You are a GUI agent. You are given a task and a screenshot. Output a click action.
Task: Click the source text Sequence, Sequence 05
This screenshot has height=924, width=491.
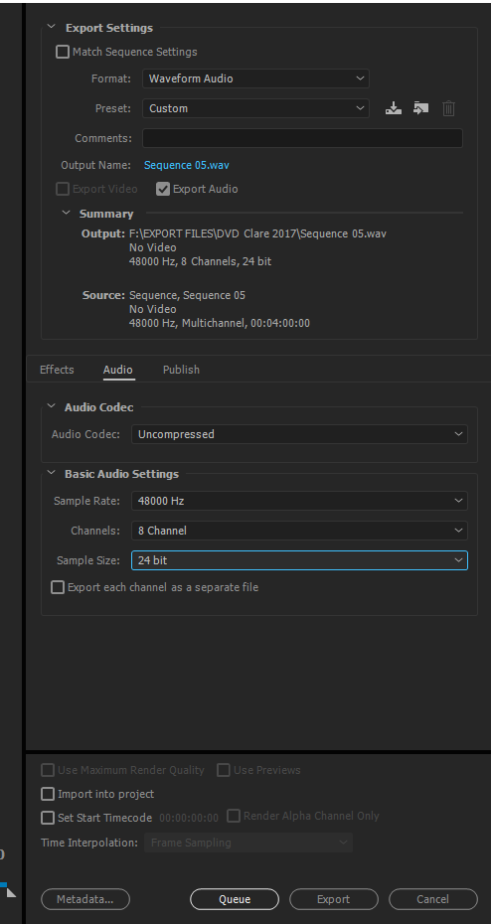[x=188, y=295]
